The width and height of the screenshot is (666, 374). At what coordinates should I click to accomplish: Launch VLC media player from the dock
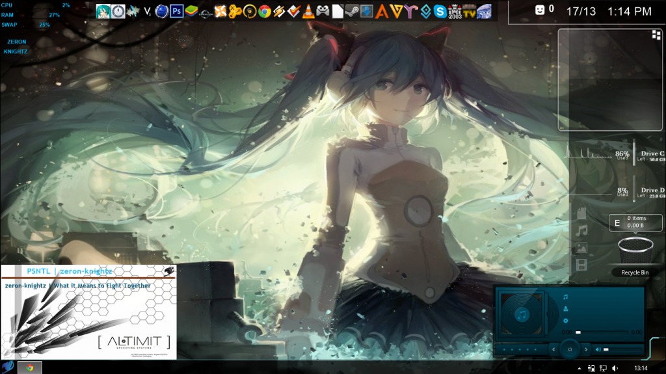[x=308, y=12]
